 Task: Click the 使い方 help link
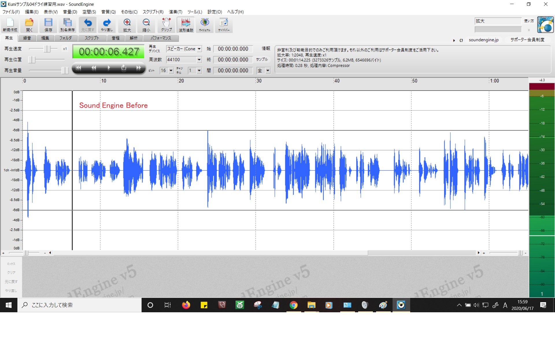tap(529, 21)
